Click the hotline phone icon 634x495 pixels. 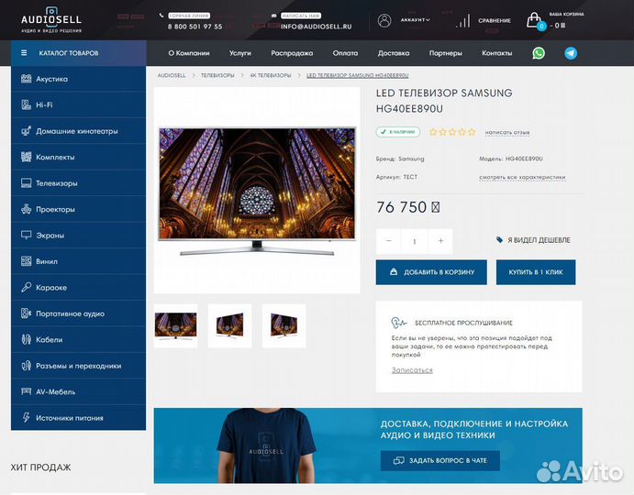[x=161, y=16]
